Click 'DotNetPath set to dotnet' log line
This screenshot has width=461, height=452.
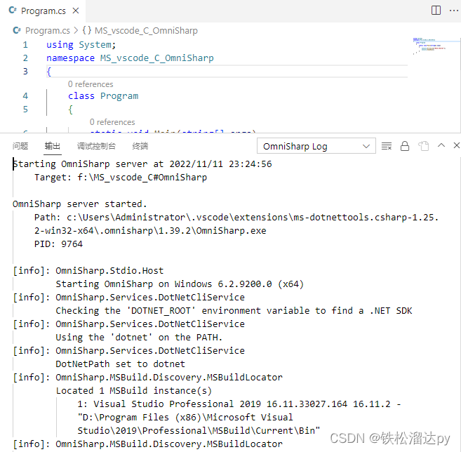click(120, 364)
